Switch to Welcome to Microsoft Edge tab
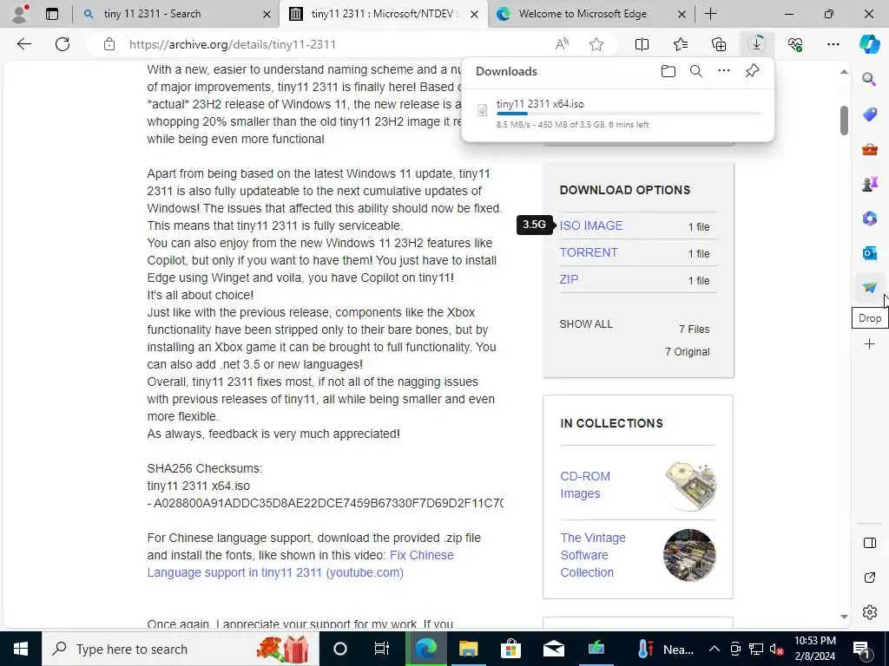This screenshot has width=889, height=666. [x=583, y=14]
